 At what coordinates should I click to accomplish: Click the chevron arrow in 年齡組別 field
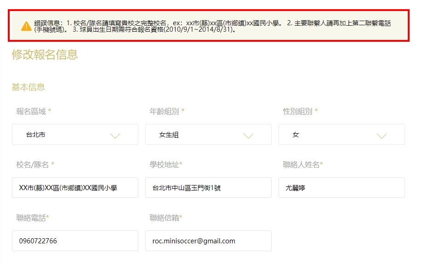coord(248,135)
